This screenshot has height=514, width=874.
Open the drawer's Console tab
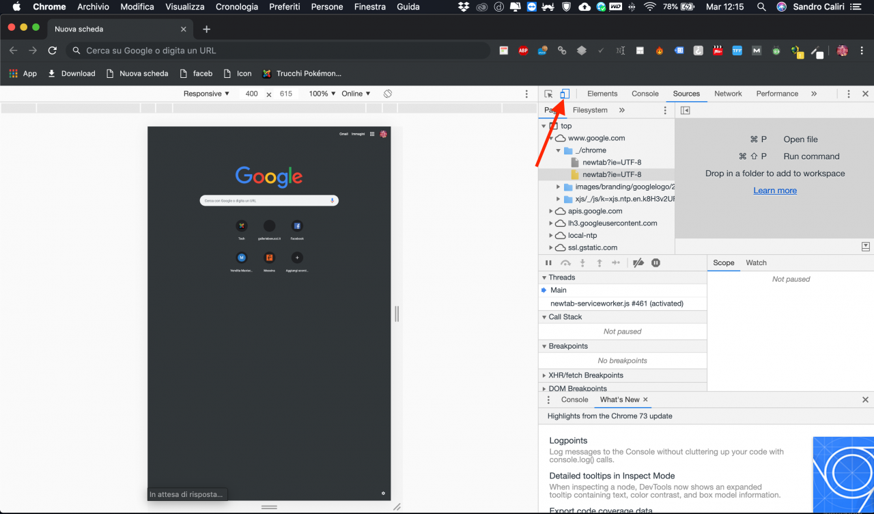(574, 400)
